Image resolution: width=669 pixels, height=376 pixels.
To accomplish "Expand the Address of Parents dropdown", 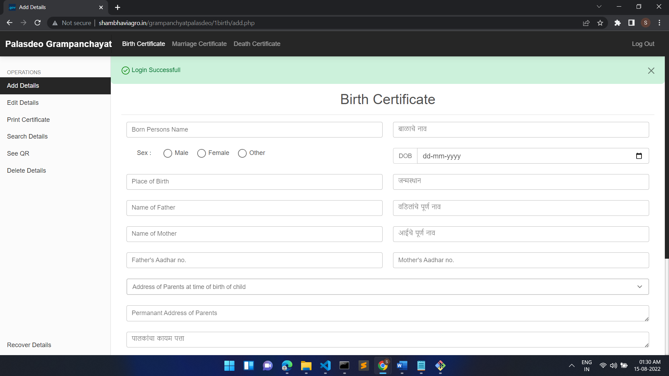I will tap(640, 287).
